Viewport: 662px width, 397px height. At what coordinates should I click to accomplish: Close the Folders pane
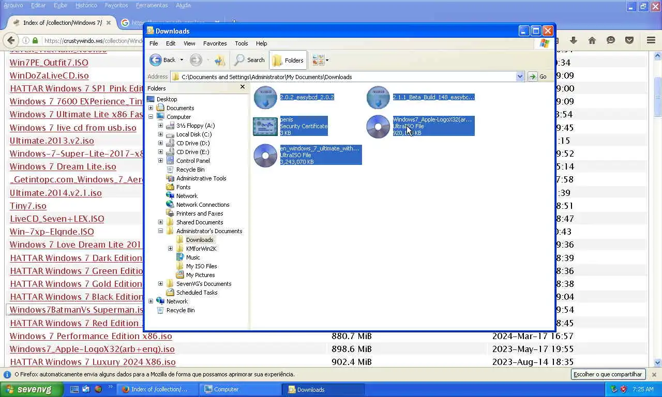tap(242, 87)
